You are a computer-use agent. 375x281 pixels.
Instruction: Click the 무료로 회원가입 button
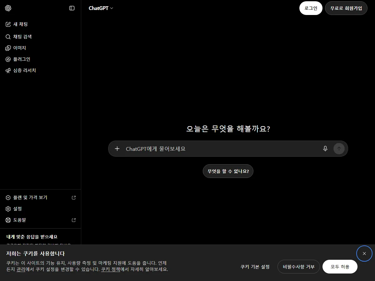tap(346, 8)
